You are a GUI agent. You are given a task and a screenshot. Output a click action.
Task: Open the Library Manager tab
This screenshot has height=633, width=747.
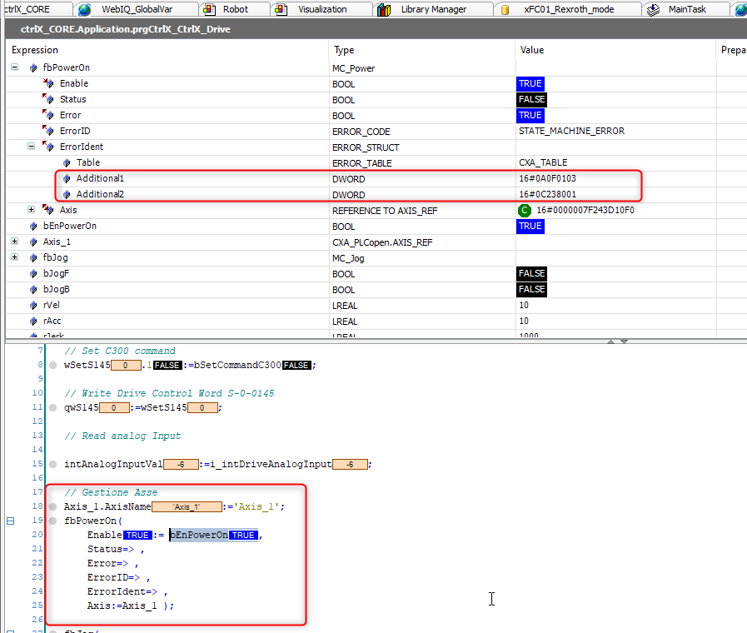[x=433, y=10]
